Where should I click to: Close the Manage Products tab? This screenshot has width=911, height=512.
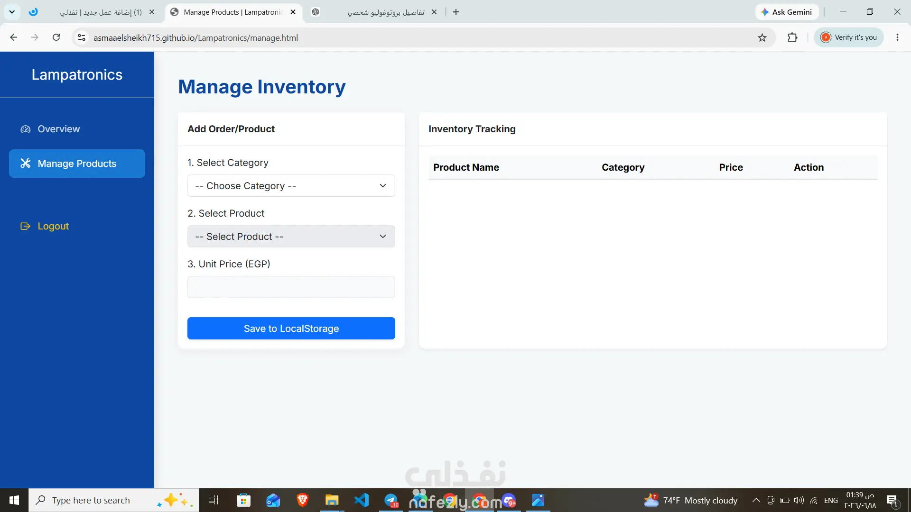[x=293, y=12]
